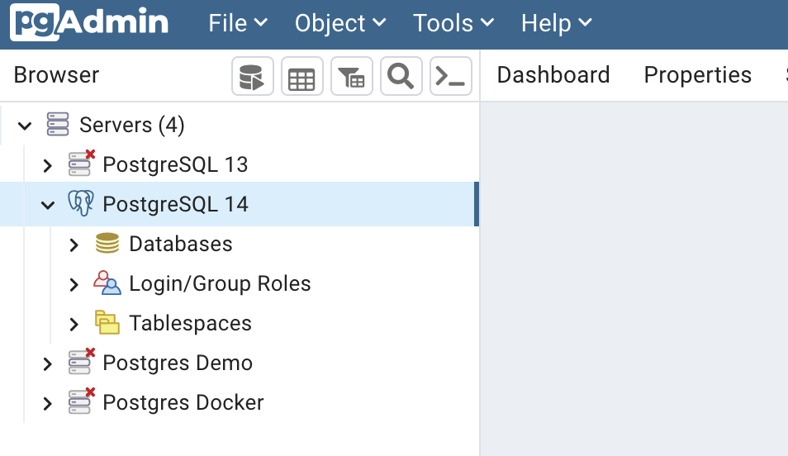Click the Filtered Rows toolbar icon
788x456 pixels.
(x=351, y=77)
